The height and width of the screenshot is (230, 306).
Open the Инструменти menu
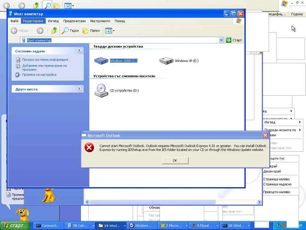point(100,21)
